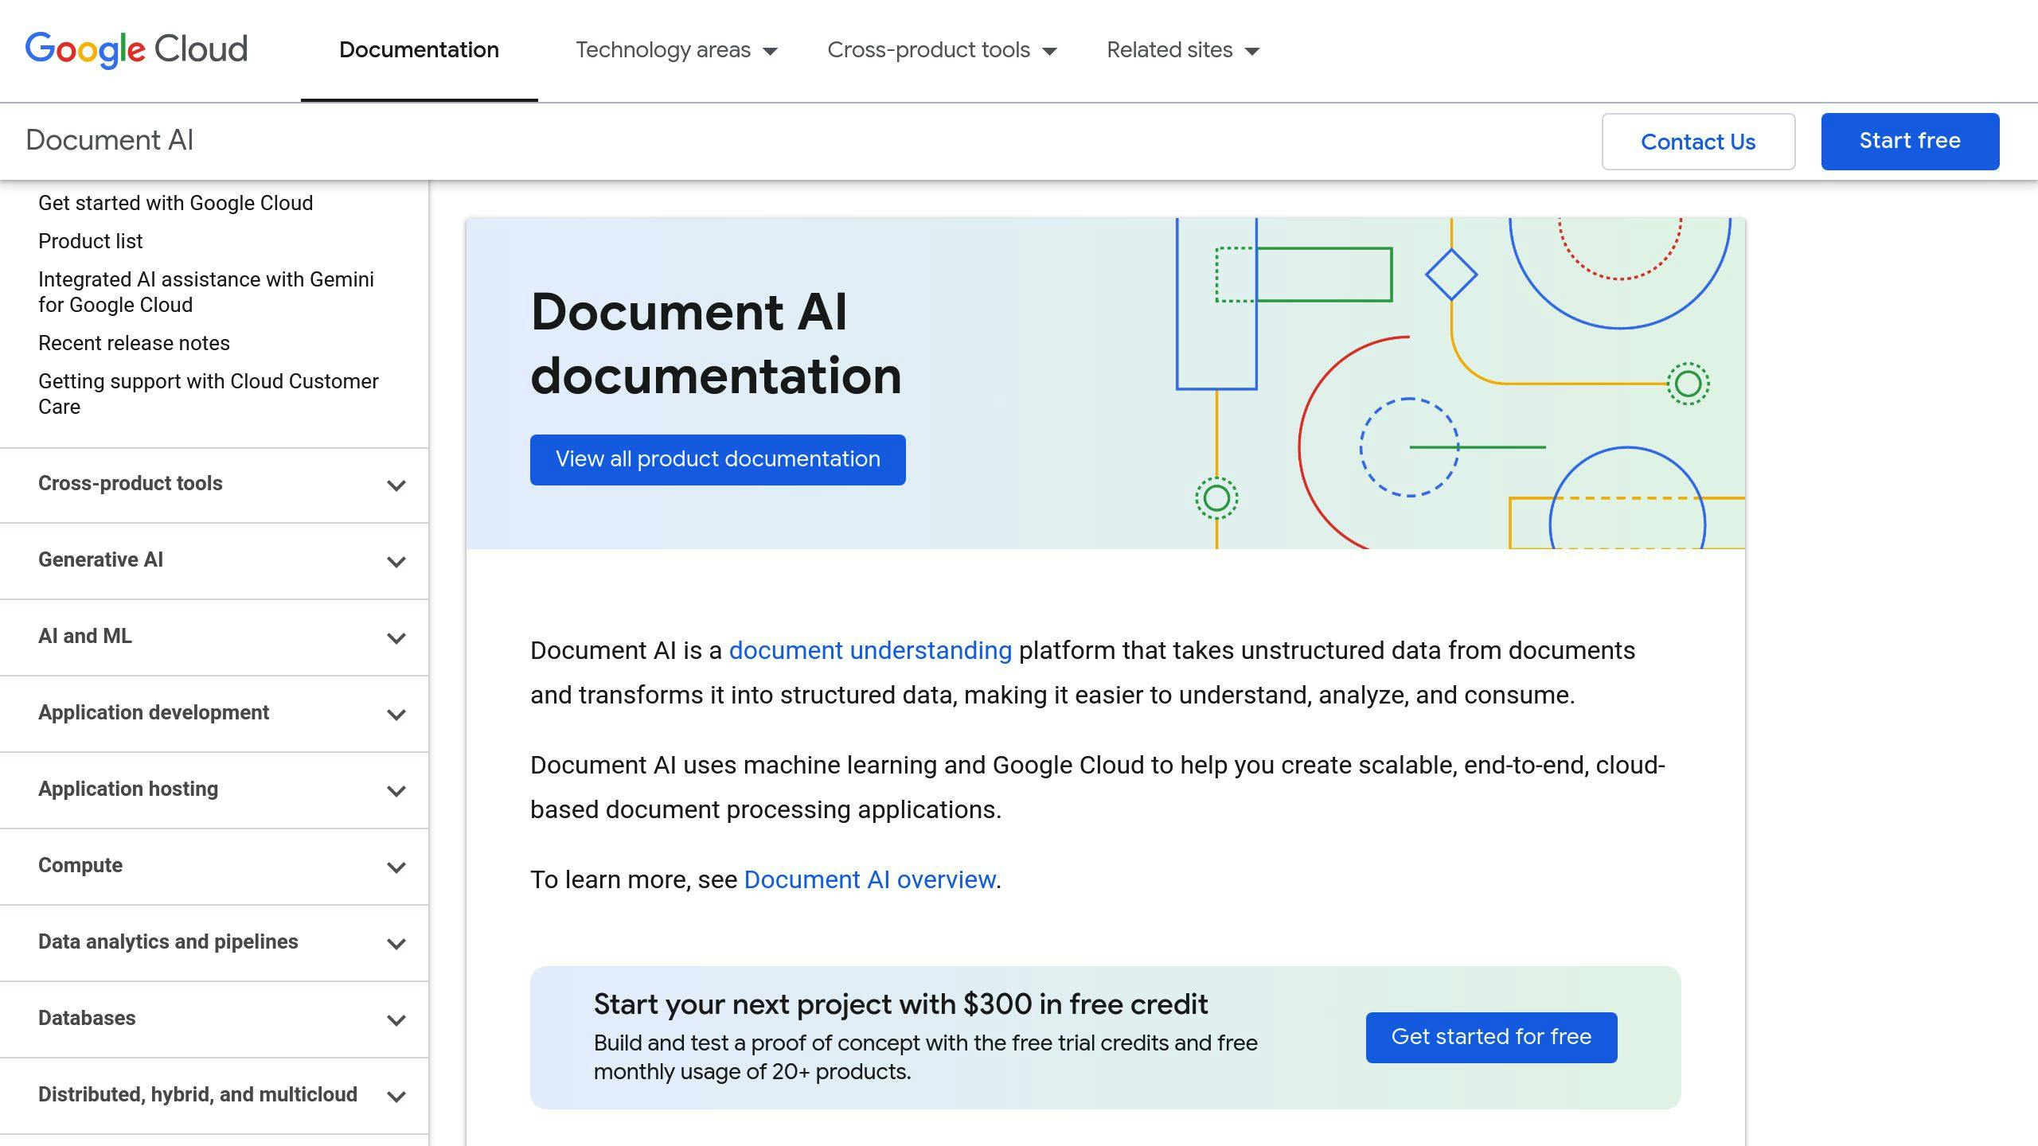Viewport: 2038px width, 1146px height.
Task: Open Getting support with Cloud Customer Care
Action: click(x=209, y=394)
